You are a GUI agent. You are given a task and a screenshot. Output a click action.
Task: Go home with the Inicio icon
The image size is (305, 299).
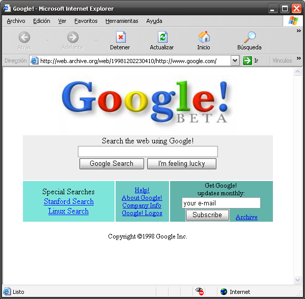coord(204,37)
